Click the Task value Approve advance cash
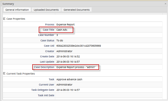Viewport: 168px width, 101px height. click(69, 79)
